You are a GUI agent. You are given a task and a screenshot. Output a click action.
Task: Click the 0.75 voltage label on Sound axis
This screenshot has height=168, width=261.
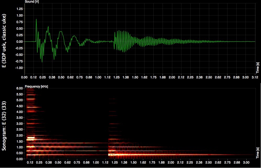click(19, 22)
